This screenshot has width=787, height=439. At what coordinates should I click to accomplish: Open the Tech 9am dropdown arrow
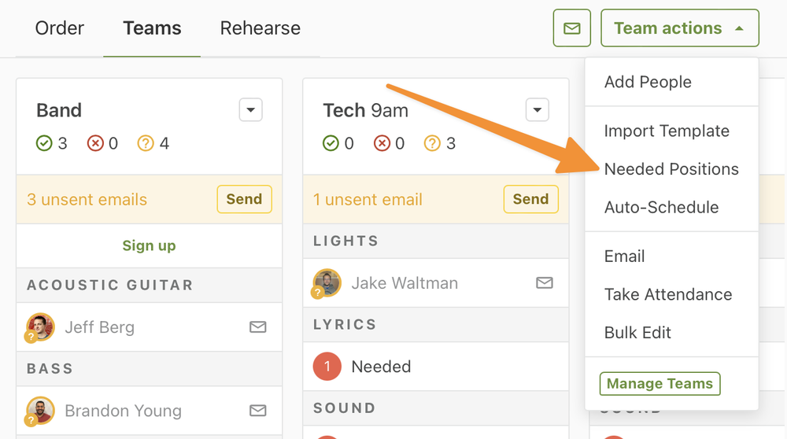[x=537, y=110]
